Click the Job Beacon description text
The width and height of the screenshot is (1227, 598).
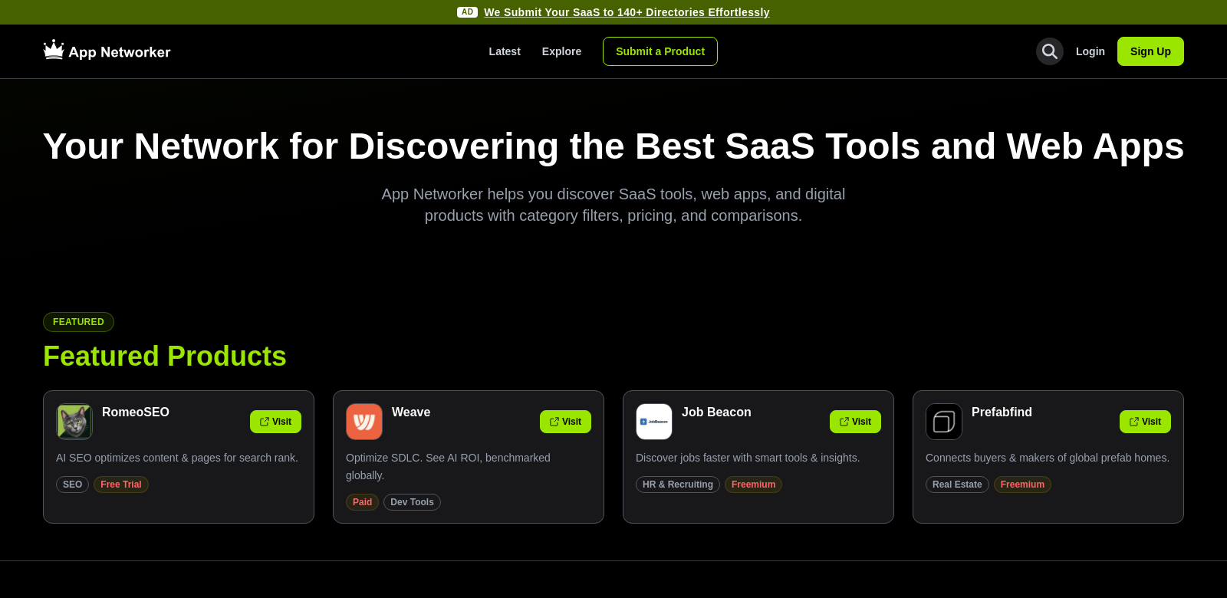pyautogui.click(x=748, y=458)
